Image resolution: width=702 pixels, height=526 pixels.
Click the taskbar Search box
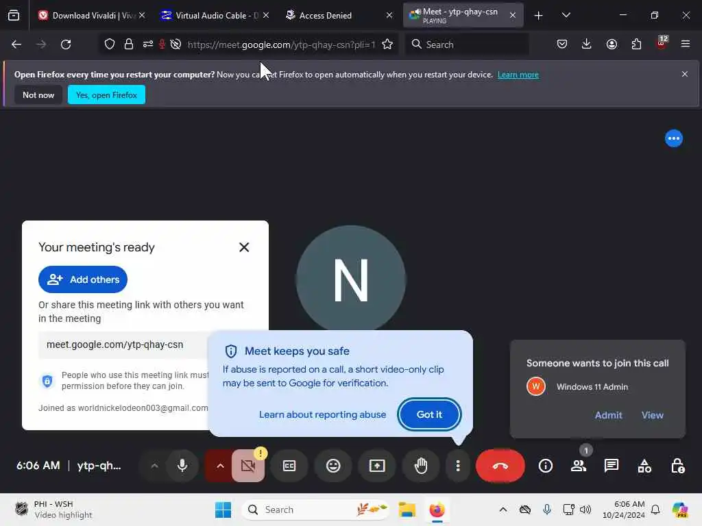pyautogui.click(x=315, y=510)
